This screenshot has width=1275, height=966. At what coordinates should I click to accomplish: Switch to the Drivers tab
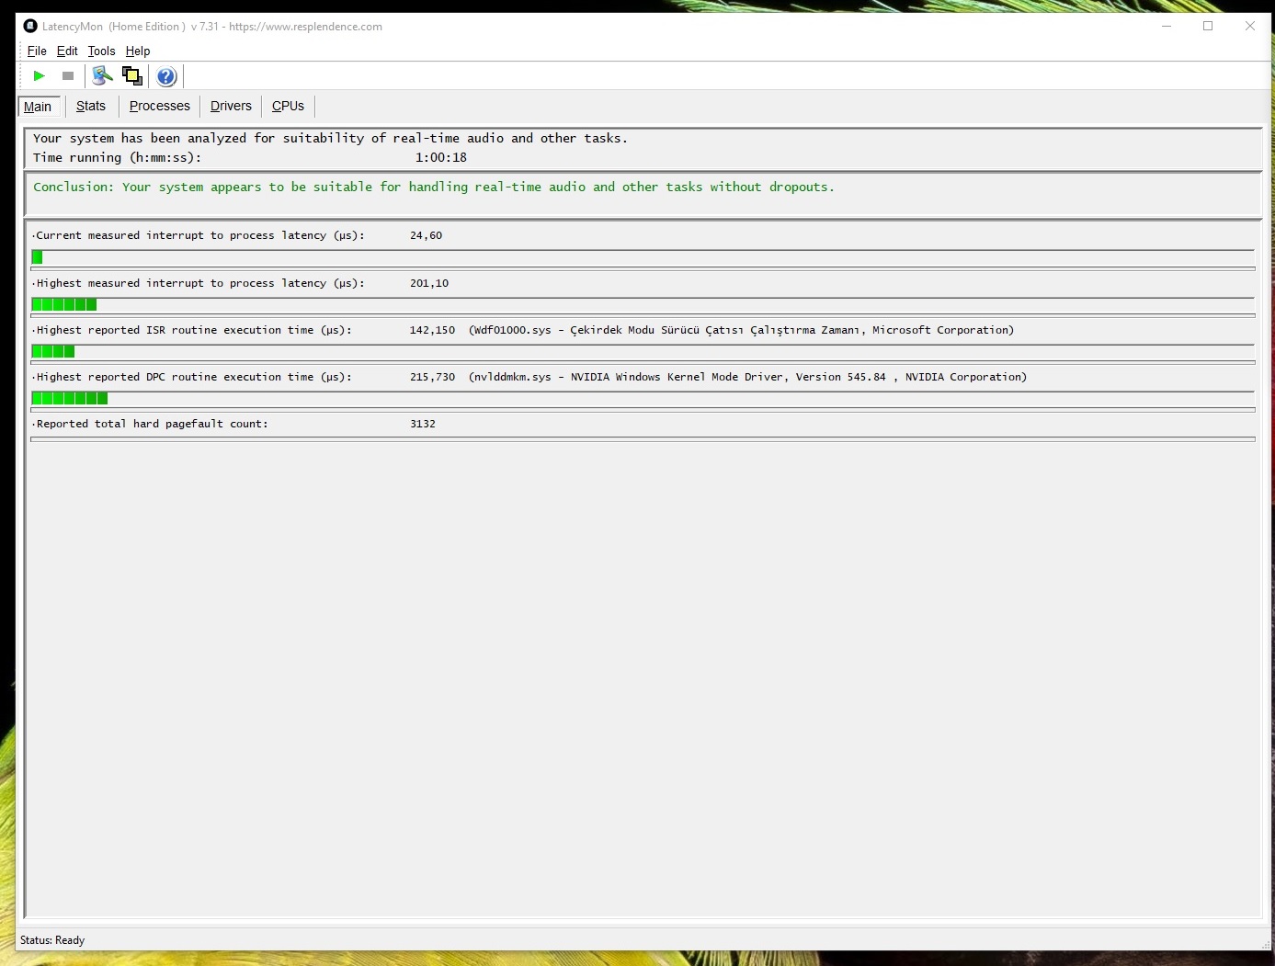(x=231, y=107)
